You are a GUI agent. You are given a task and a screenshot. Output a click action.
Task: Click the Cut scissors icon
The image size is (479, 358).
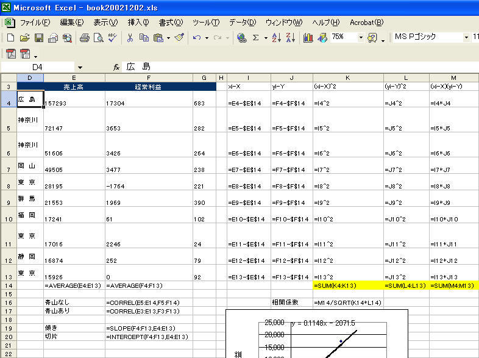pos(130,38)
